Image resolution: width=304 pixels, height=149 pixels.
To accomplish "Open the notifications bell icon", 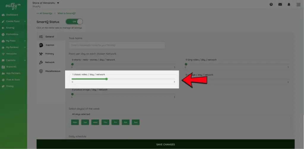I will (289, 4).
